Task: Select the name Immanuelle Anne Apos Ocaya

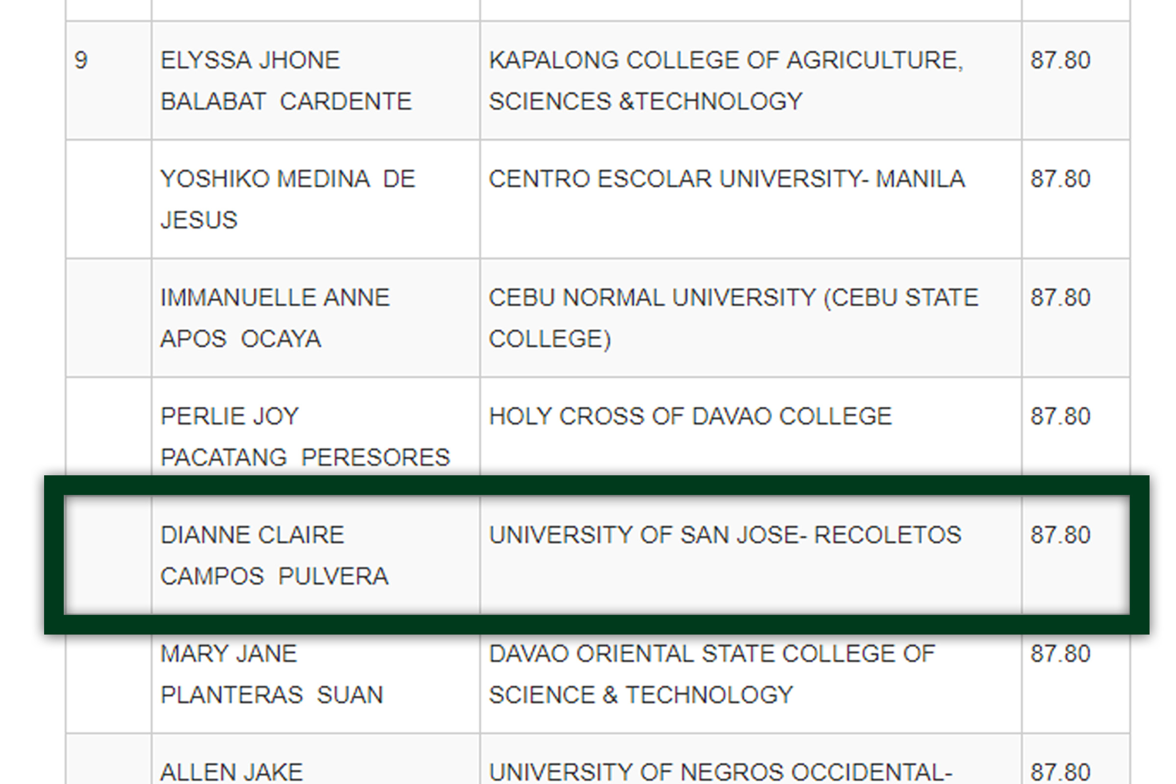Action: pyautogui.click(x=274, y=318)
